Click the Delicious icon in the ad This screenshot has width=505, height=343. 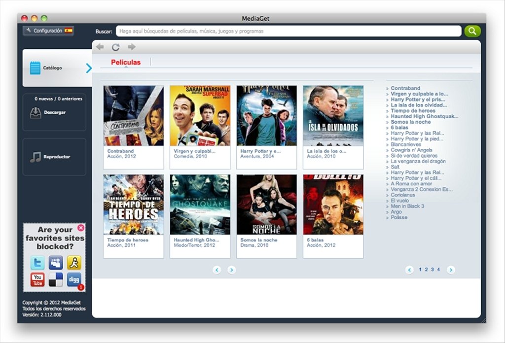click(x=56, y=279)
